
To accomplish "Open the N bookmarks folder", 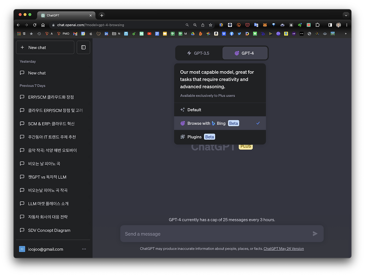I will [116, 34].
